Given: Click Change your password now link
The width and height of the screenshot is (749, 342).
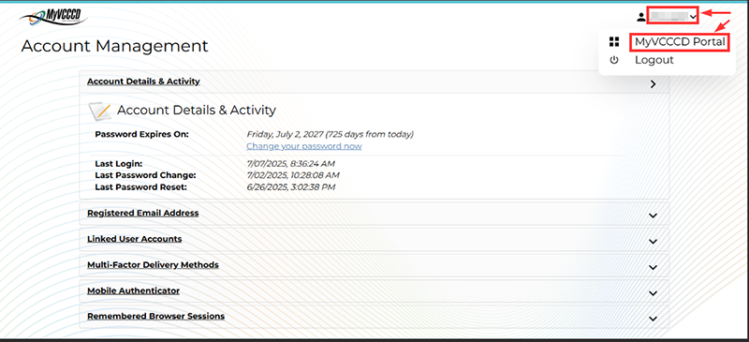Looking at the screenshot, I should point(304,146).
